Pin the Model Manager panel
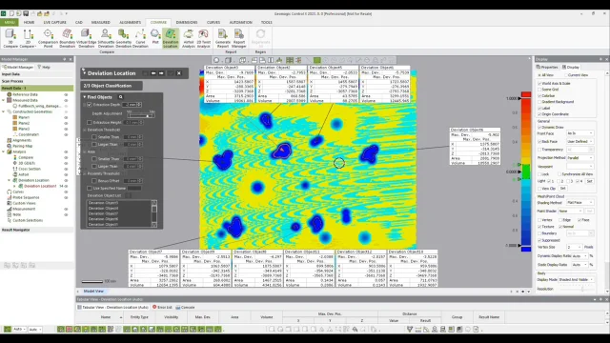The height and width of the screenshot is (343, 610). 65,59
